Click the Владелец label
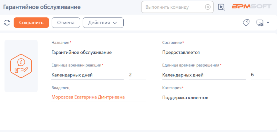277x132 pixels. (x=60, y=88)
